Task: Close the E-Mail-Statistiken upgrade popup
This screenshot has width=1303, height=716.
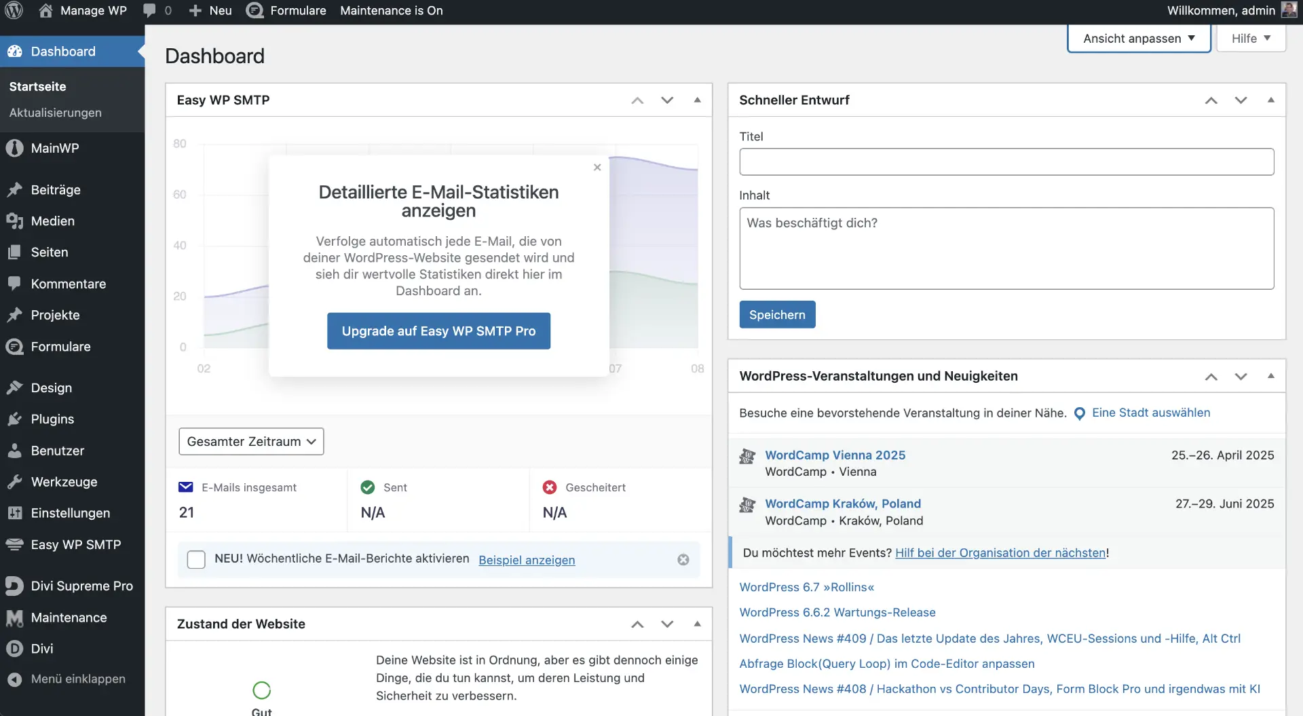Action: click(597, 167)
